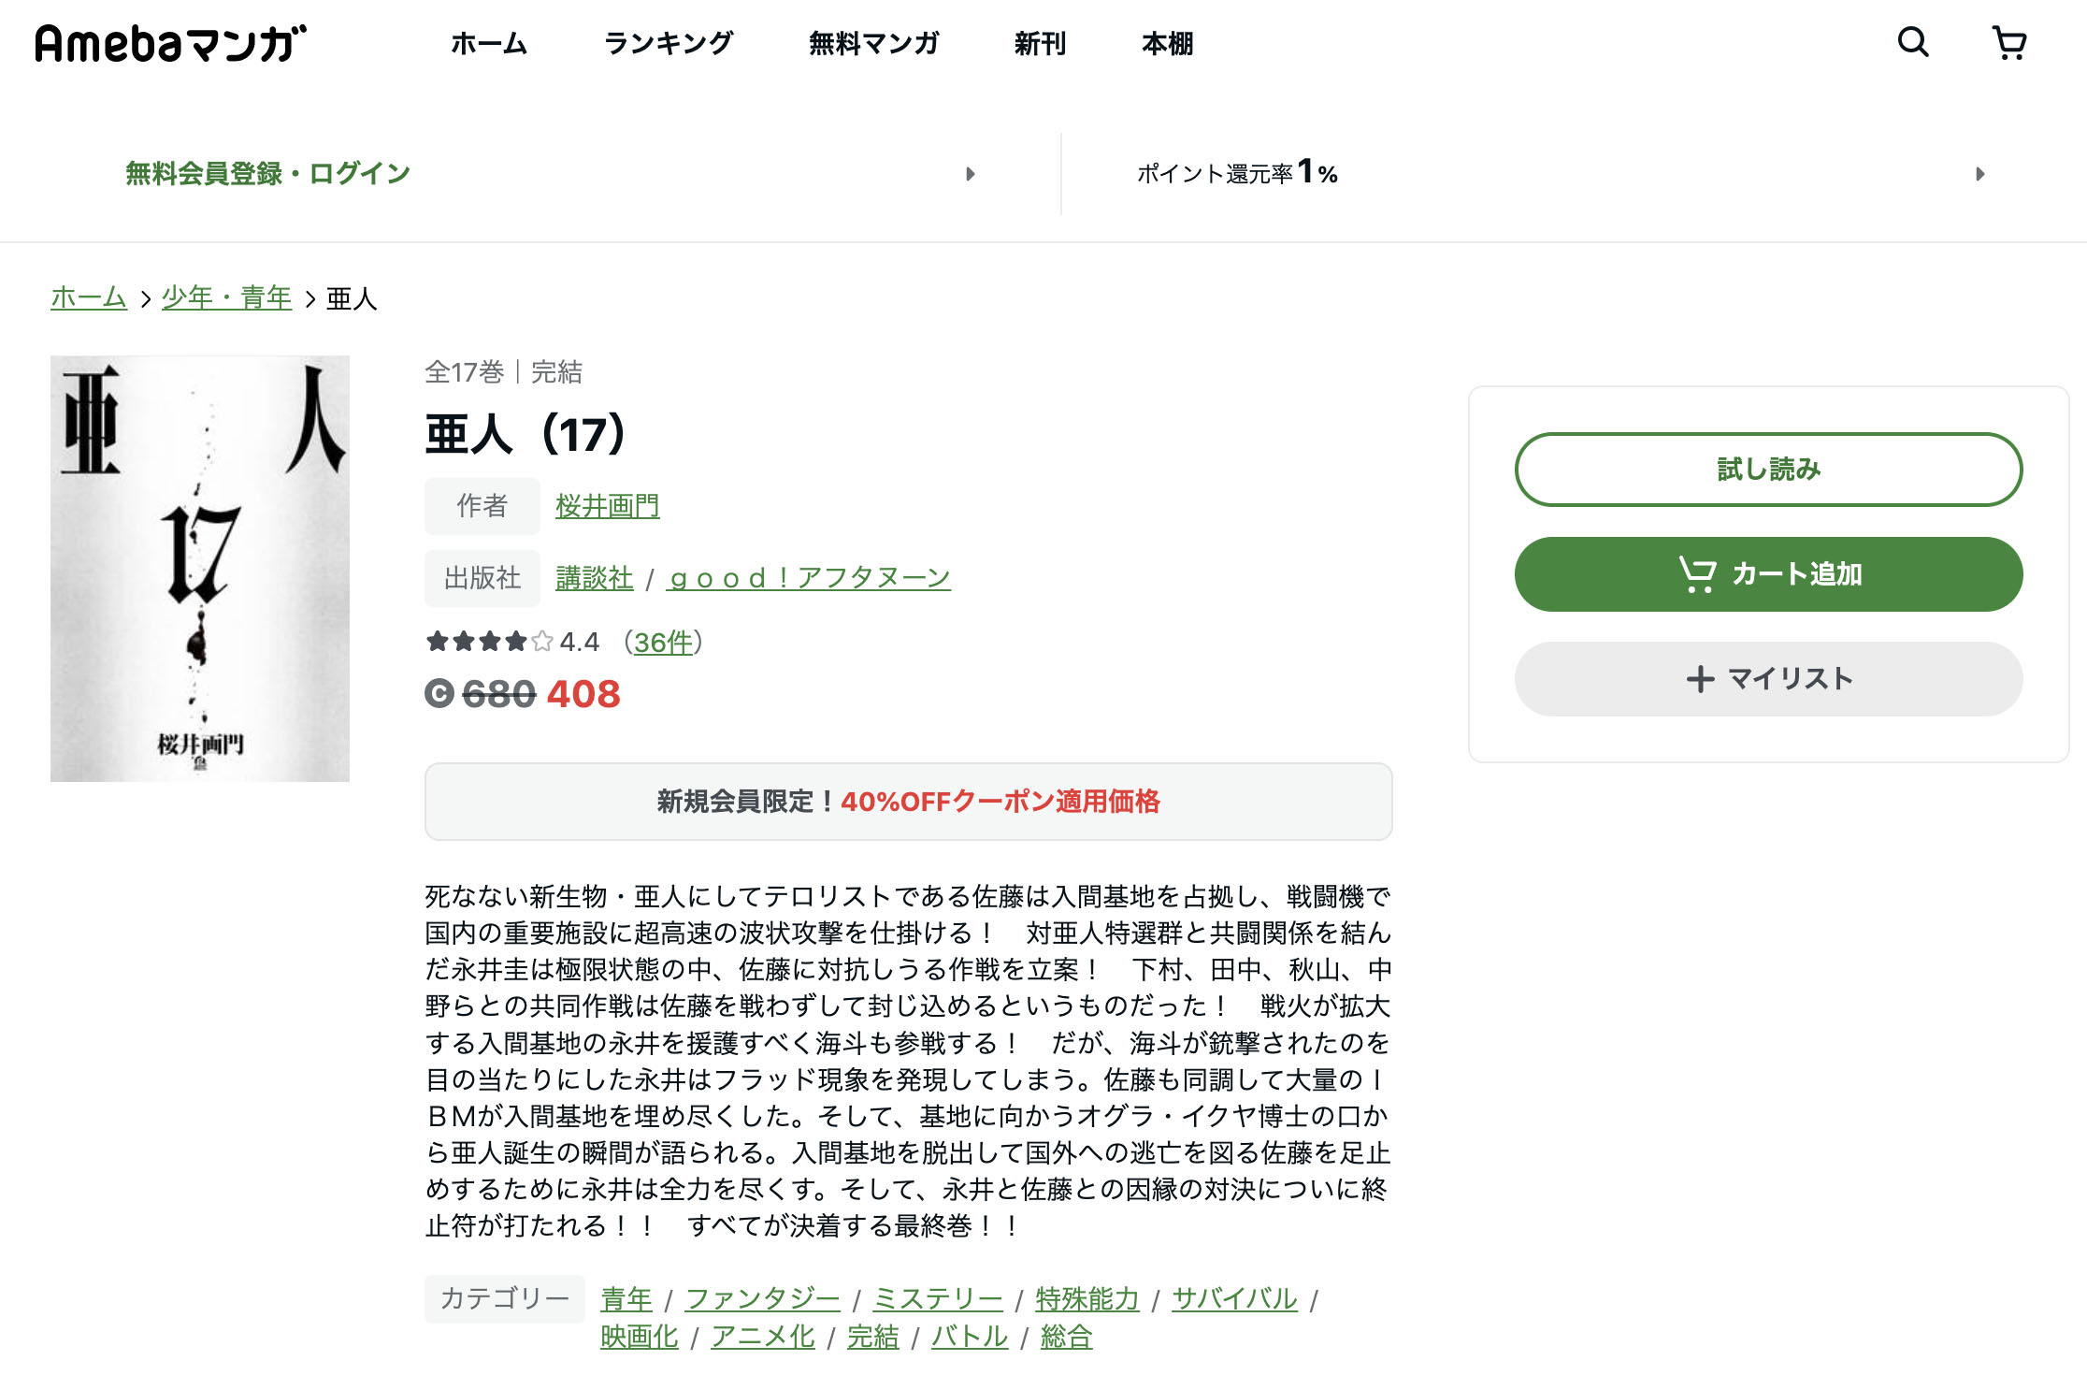The height and width of the screenshot is (1375, 2087).
Task: Open the 特殊能力 category link
Action: coord(1087,1299)
